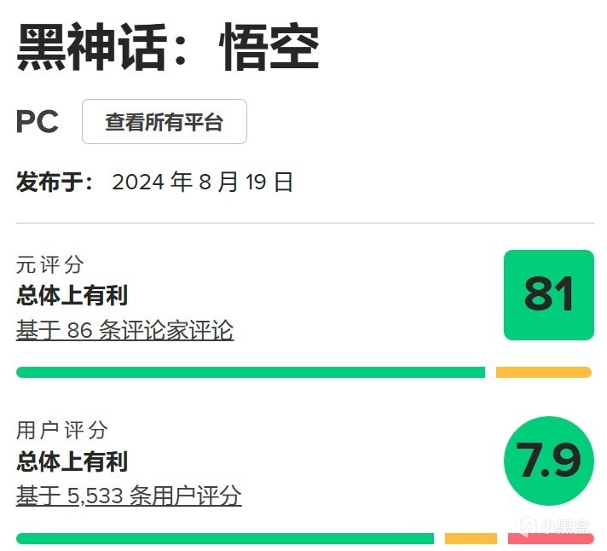Image resolution: width=607 pixels, height=551 pixels.
Task: Click the 发布于 label
Action: tap(55, 182)
